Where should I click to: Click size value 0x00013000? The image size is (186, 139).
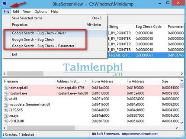point(171,121)
